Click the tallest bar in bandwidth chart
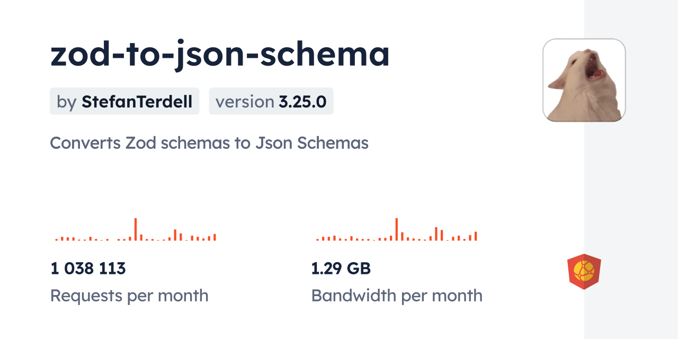 [x=396, y=229]
